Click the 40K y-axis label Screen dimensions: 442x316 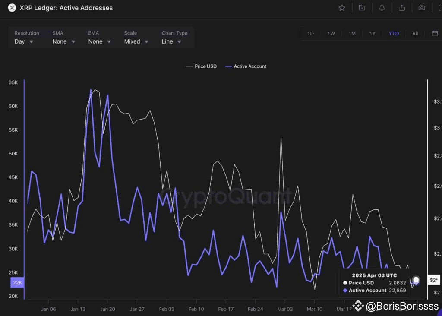13,201
